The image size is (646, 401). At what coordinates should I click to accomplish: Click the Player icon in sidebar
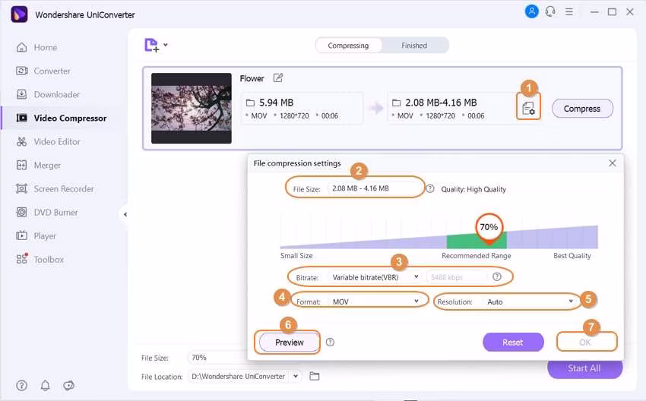pos(21,235)
